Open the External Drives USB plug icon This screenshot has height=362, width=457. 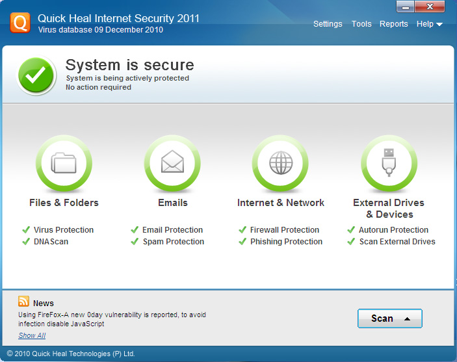click(389, 162)
